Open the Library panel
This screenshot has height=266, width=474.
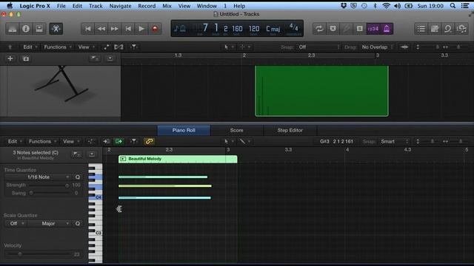point(13,29)
